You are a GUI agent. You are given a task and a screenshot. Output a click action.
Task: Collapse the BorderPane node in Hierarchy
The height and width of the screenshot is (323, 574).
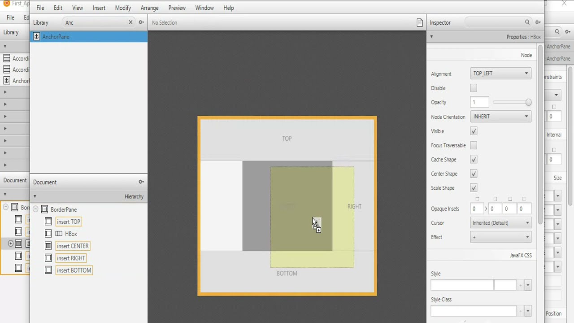coord(35,210)
